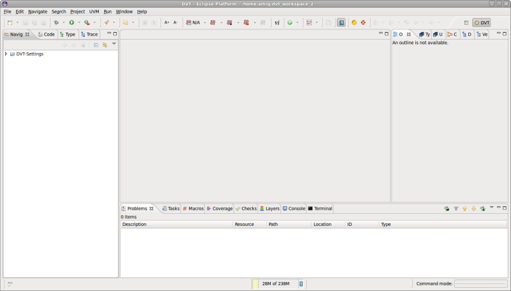Screen dimensions: 511x291
Task: Click the decrease font size A- icon
Action: pos(176,22)
